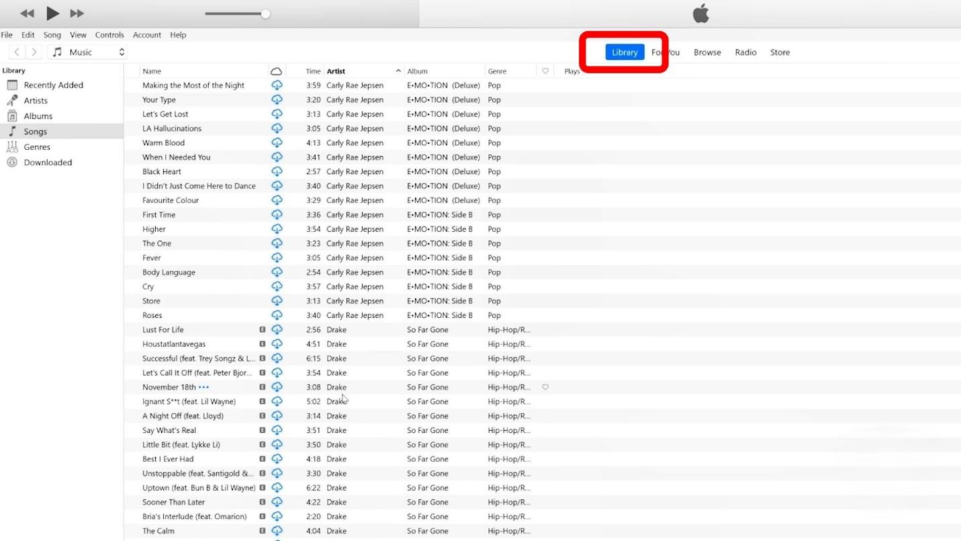Download Roses from iCloud
961x541 pixels.
277,315
